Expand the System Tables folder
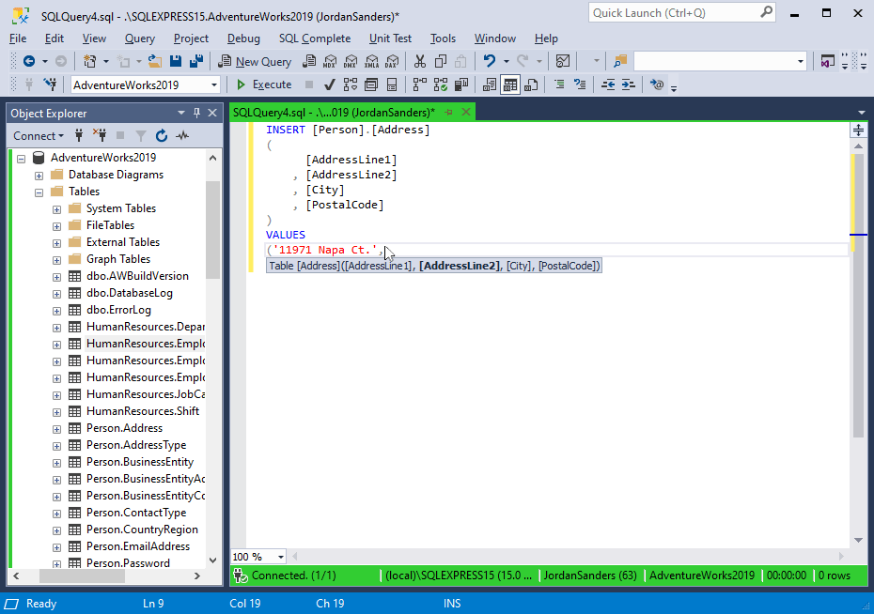The width and height of the screenshot is (874, 614). (56, 210)
